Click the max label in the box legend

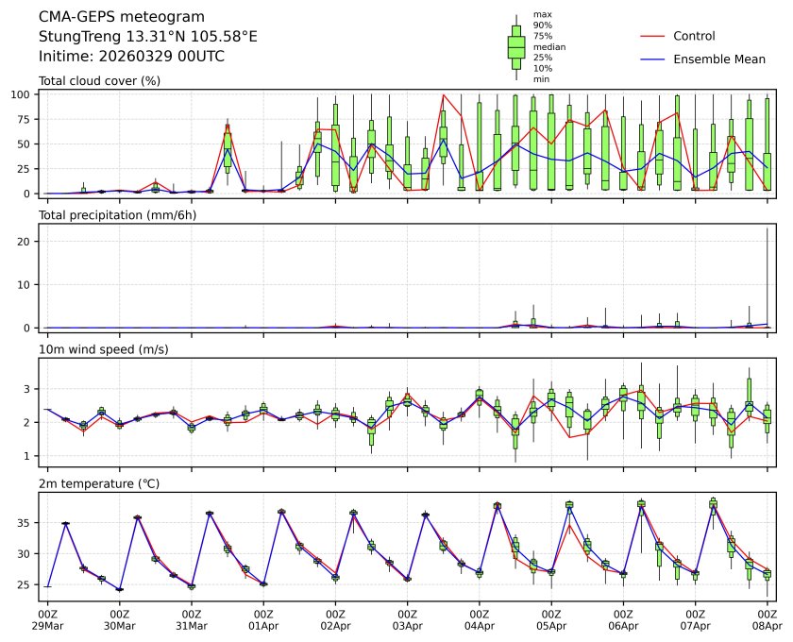click(x=542, y=14)
